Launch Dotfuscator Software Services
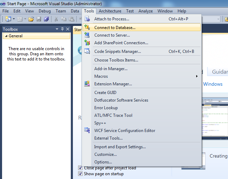Screen dimensions: 228x179 [142, 100]
